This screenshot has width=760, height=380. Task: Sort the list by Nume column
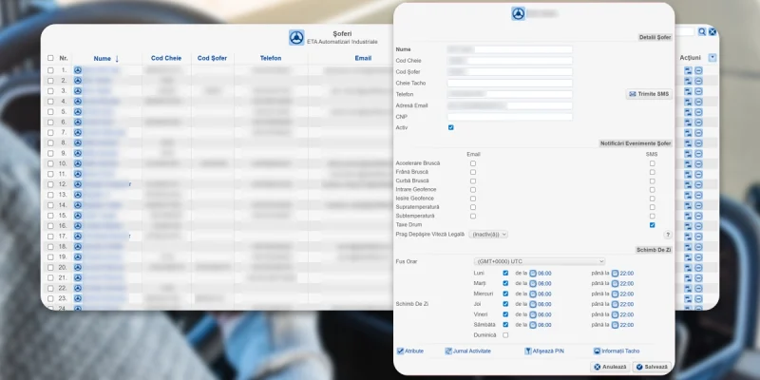tap(102, 58)
